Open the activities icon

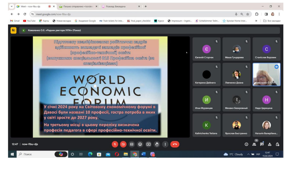click(270, 144)
